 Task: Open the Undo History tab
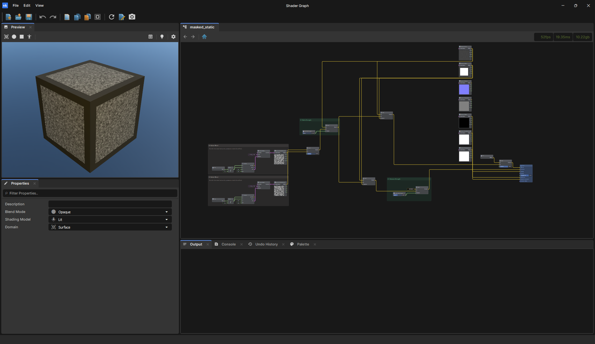coord(266,244)
